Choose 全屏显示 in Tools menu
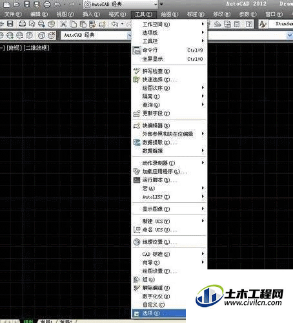Screen dimensions: 293x323 pyautogui.click(x=169, y=59)
